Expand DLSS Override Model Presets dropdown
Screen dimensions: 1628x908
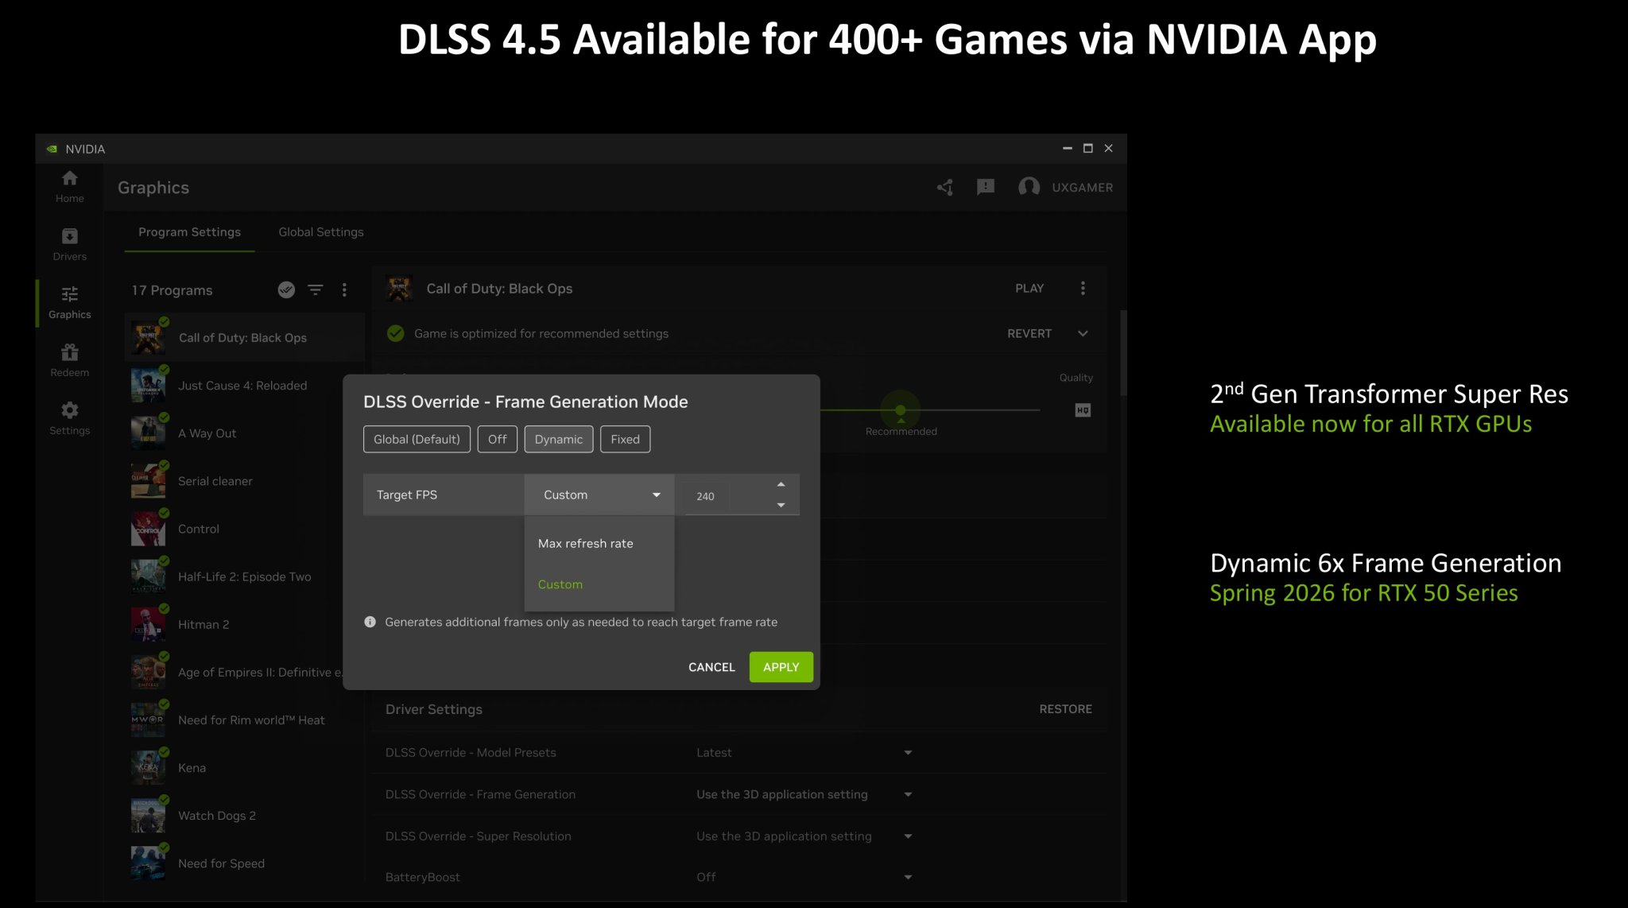tap(908, 752)
